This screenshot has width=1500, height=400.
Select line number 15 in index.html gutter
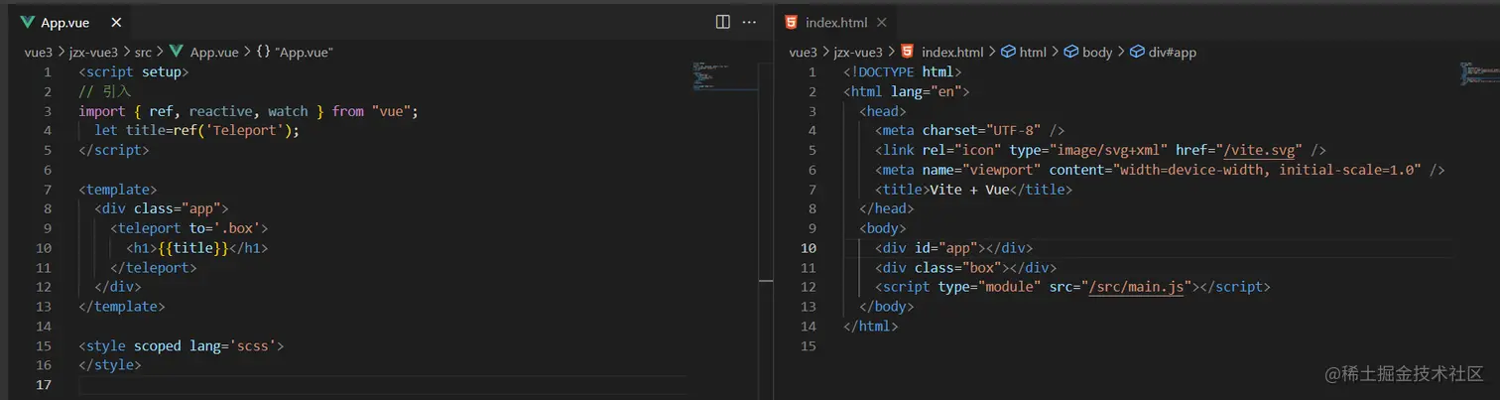pos(808,346)
